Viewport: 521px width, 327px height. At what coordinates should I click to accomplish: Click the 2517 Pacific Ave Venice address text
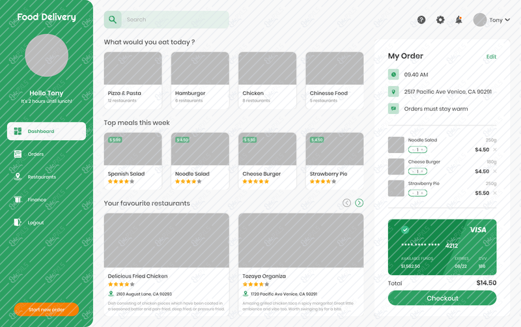(x=448, y=92)
